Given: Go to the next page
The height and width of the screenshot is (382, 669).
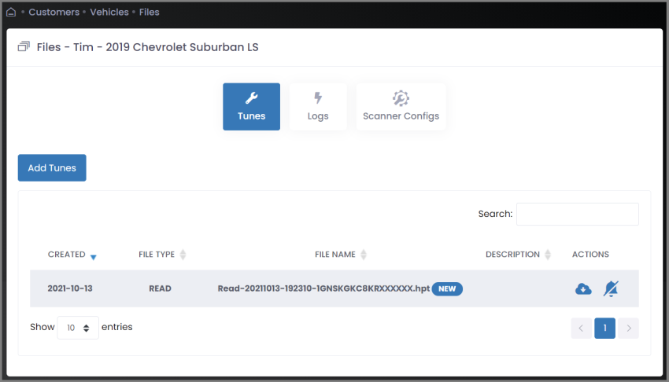Looking at the screenshot, I should point(628,328).
